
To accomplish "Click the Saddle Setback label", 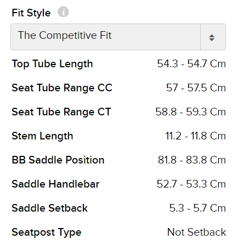I will tap(50, 208).
